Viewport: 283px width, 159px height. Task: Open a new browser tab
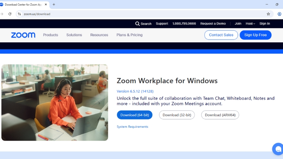pos(54,5)
